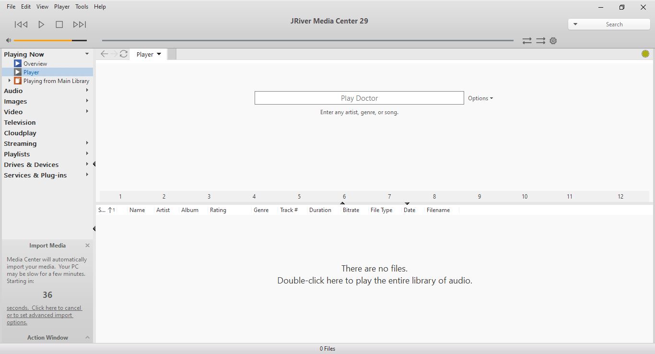Mute using the volume speaker icon
Viewport: 655px width, 354px height.
point(9,41)
